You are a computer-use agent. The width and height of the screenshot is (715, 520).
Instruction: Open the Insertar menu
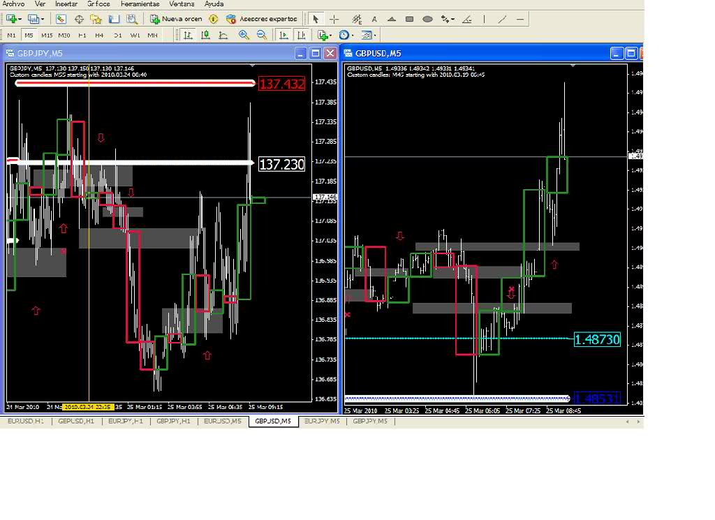(66, 3)
